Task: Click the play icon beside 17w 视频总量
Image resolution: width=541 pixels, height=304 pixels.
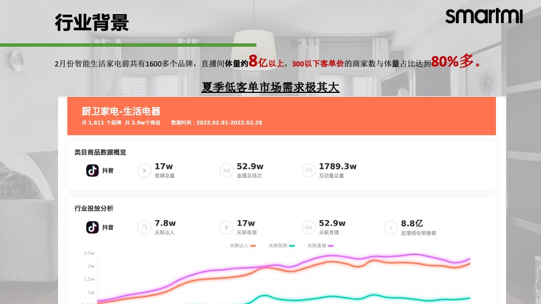Action: pyautogui.click(x=144, y=171)
